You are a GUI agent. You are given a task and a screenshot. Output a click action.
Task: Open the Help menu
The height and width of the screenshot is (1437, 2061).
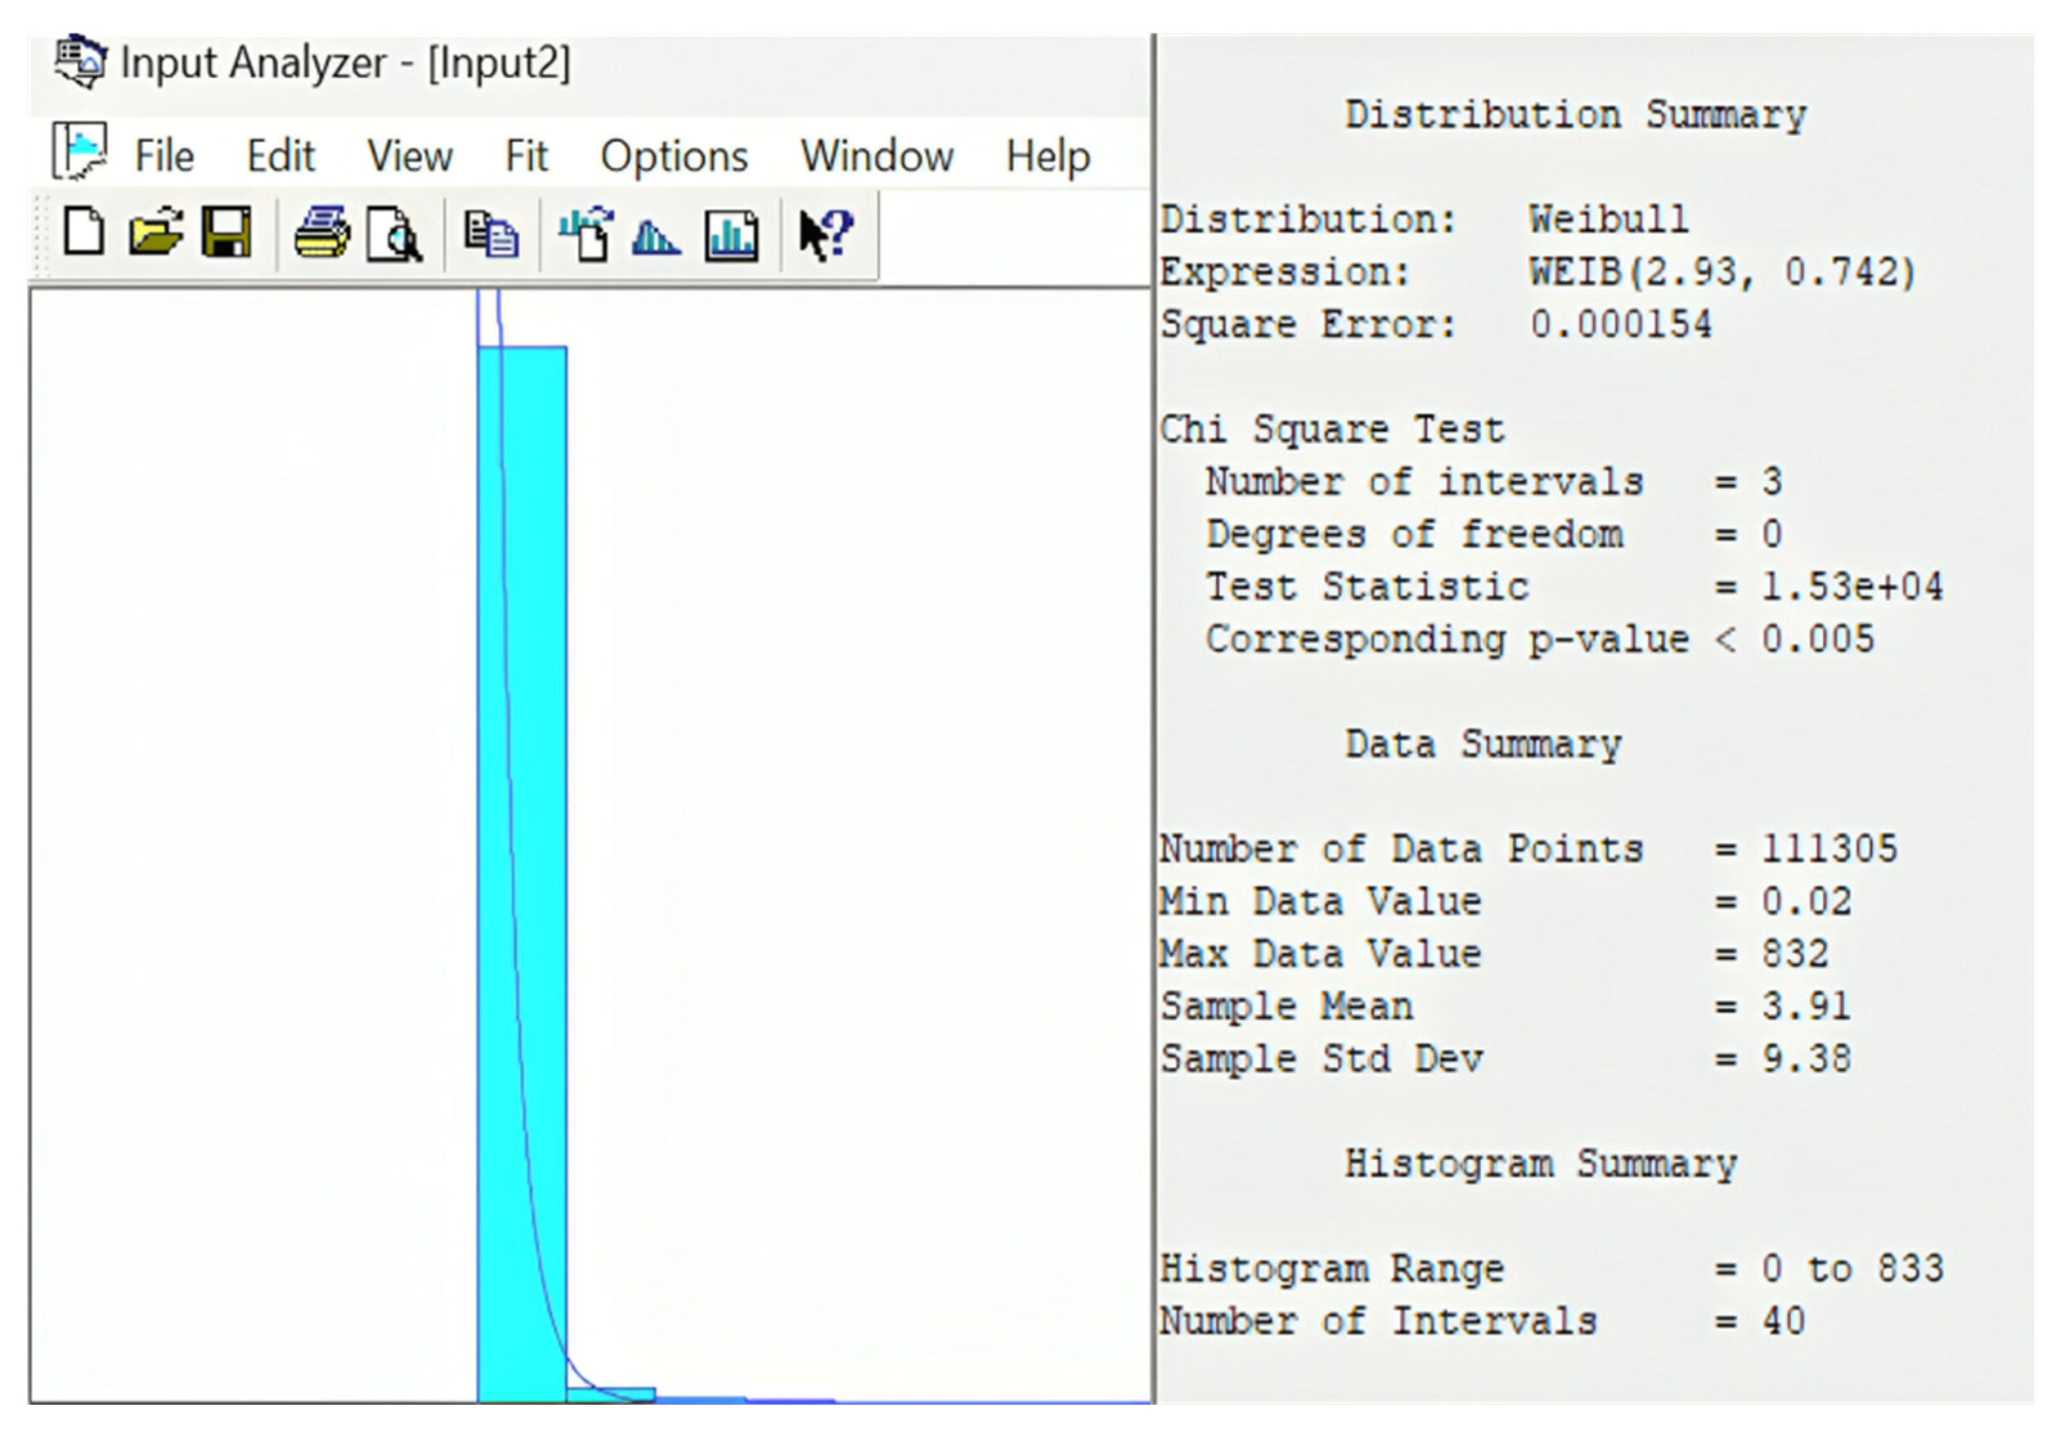click(x=1048, y=156)
